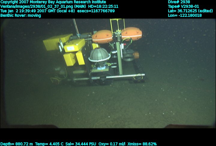The image size is (216, 146).
Task: Click the 'Depth= 880.72 m' reading
Action: click(16, 144)
